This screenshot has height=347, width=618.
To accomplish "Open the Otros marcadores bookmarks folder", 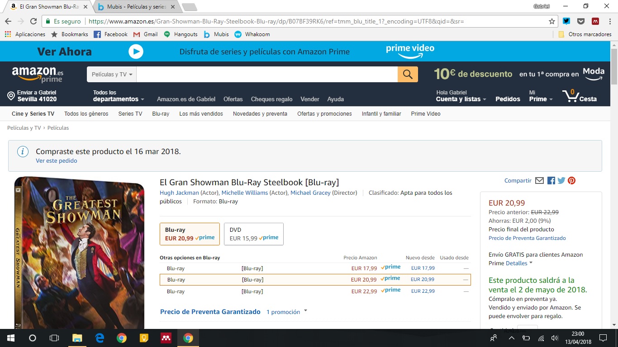I will pyautogui.click(x=585, y=34).
